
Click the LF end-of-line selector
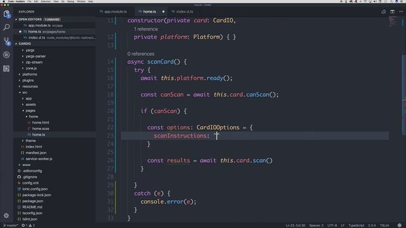pyautogui.click(x=343, y=225)
